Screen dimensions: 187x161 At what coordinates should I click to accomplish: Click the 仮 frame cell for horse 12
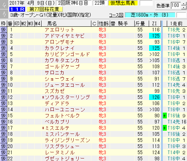[4, 97]
